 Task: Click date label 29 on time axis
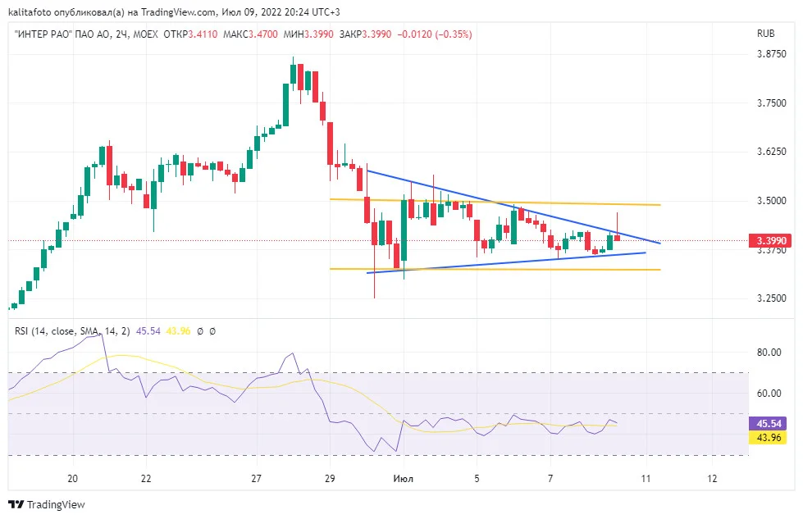pyautogui.click(x=330, y=479)
